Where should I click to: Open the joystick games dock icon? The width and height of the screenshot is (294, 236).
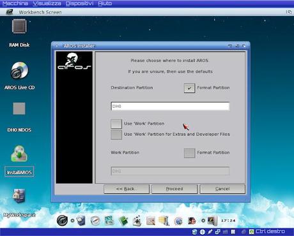click(137, 221)
